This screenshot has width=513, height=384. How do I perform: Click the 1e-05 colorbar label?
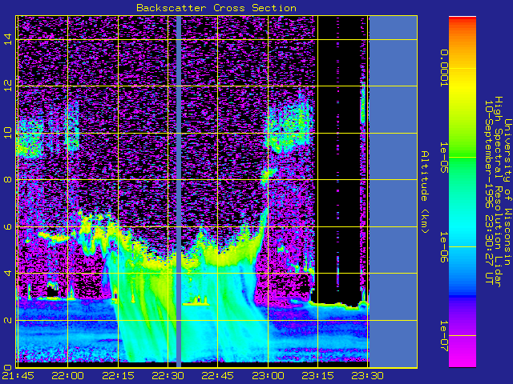point(443,158)
